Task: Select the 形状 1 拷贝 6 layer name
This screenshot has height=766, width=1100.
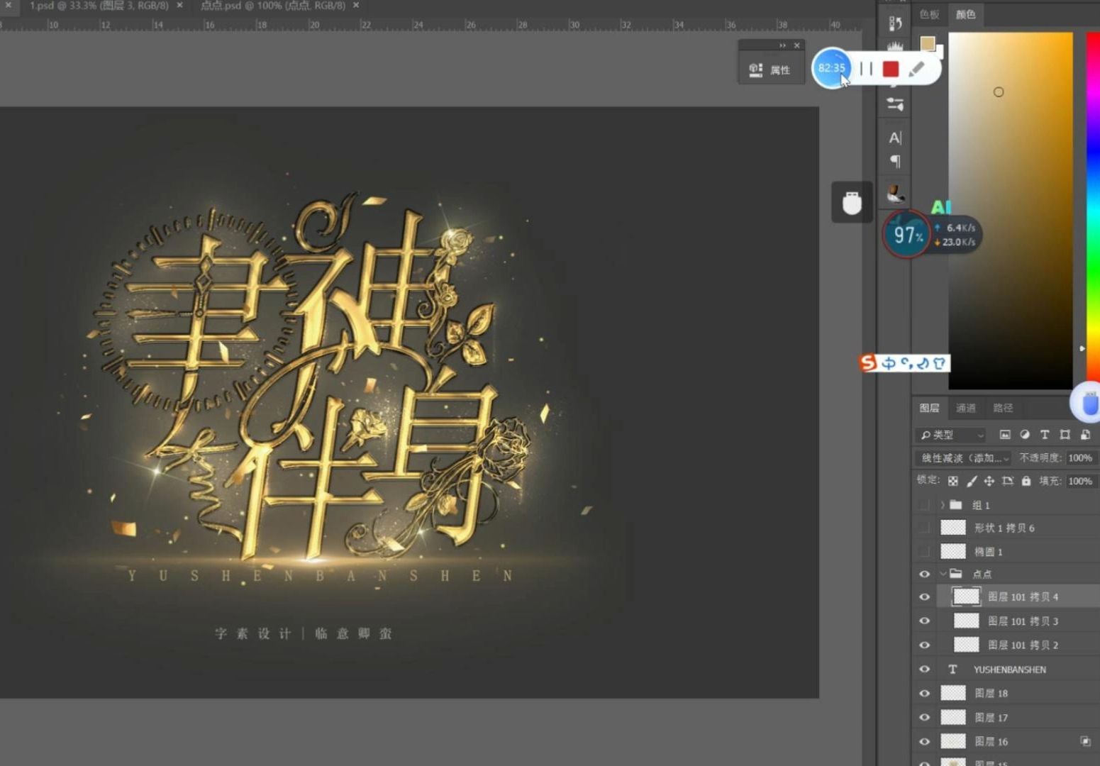Action: click(x=1004, y=528)
